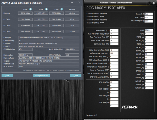Viewport: 157px width, 120px height.
Task: Click the Four Activate Window (tFAW) field
Action: pos(114,73)
